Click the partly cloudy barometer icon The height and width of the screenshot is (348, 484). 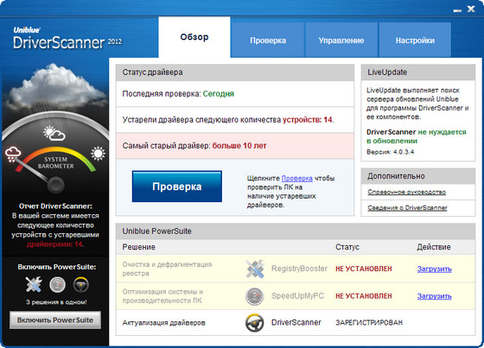54,133
